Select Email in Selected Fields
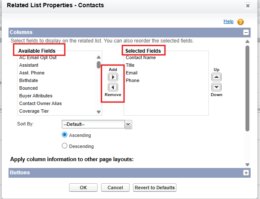 point(132,73)
